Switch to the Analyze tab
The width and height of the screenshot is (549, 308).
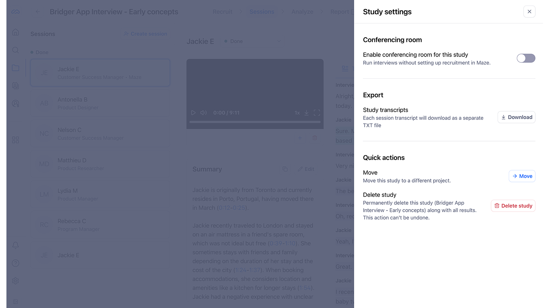pyautogui.click(x=302, y=12)
